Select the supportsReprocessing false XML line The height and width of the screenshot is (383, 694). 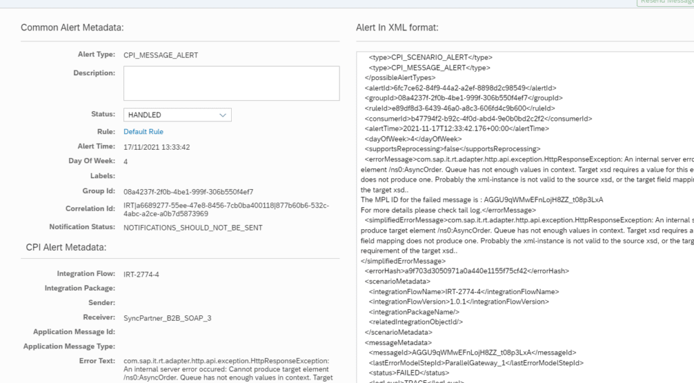coord(452,148)
